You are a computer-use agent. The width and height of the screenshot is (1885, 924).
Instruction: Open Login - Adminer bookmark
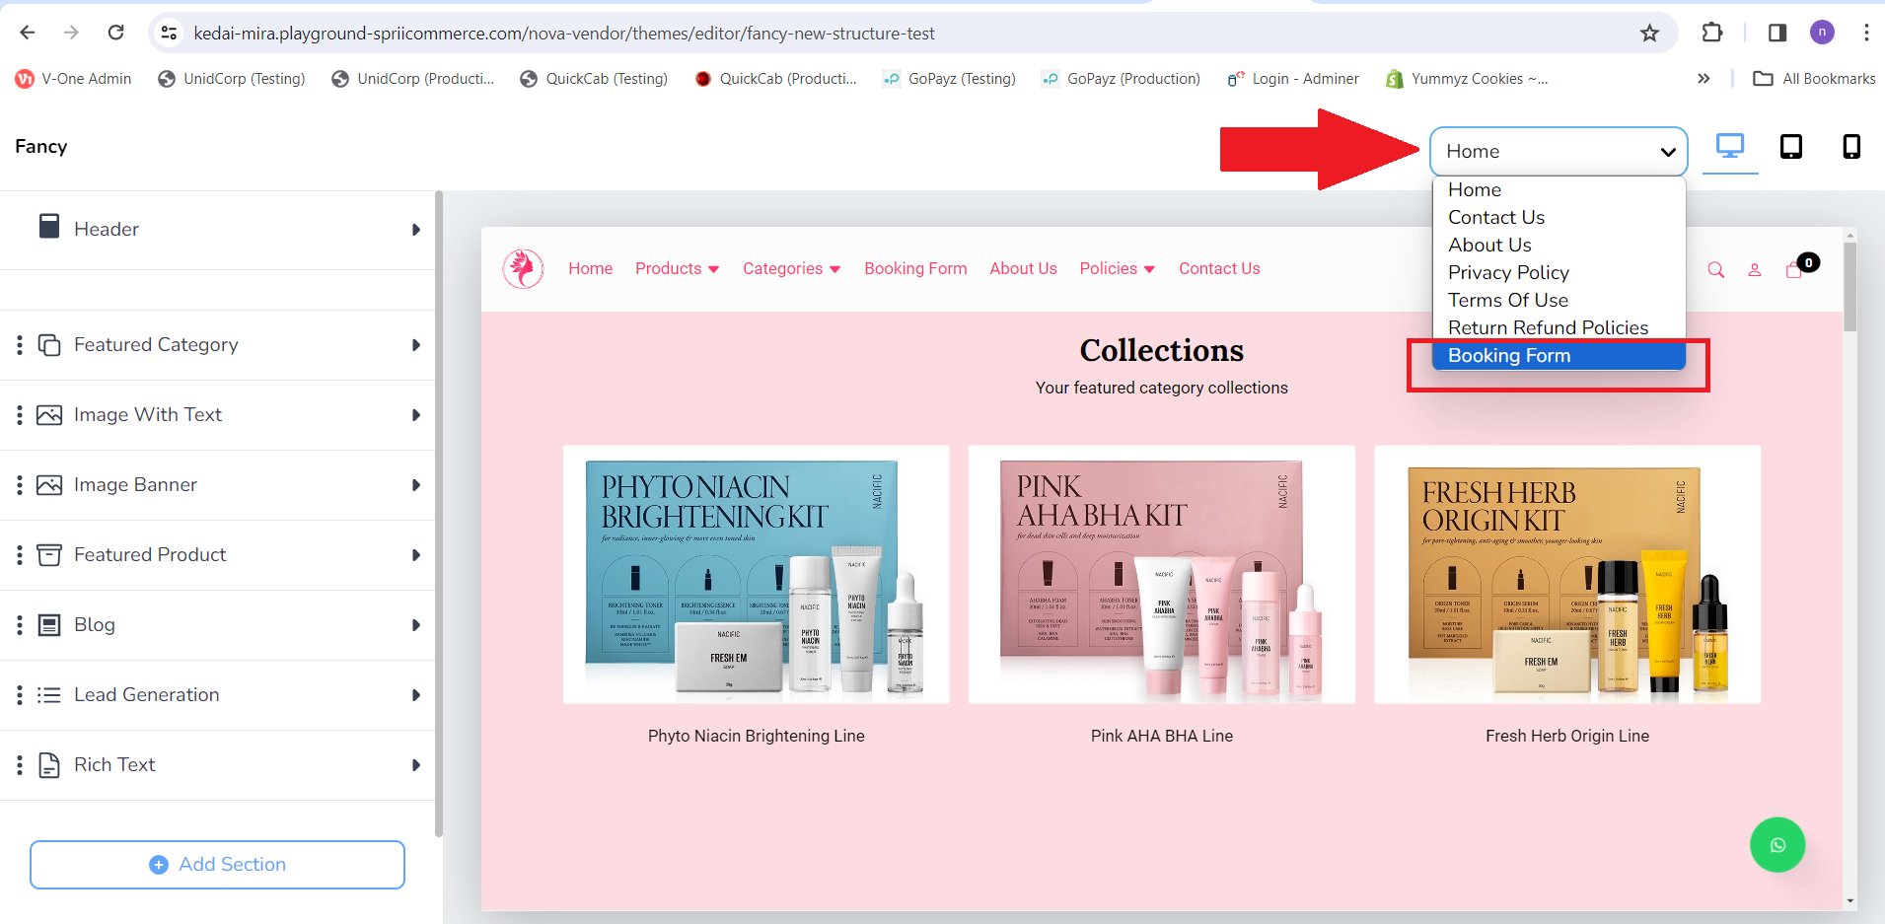[1293, 79]
